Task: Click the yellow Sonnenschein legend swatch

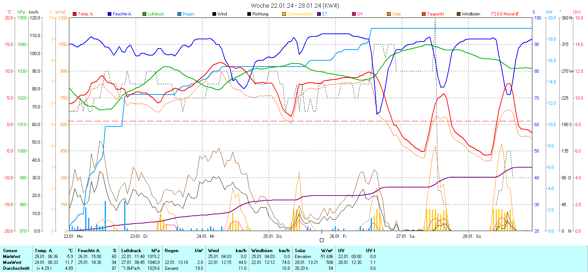Action: pos(284,14)
